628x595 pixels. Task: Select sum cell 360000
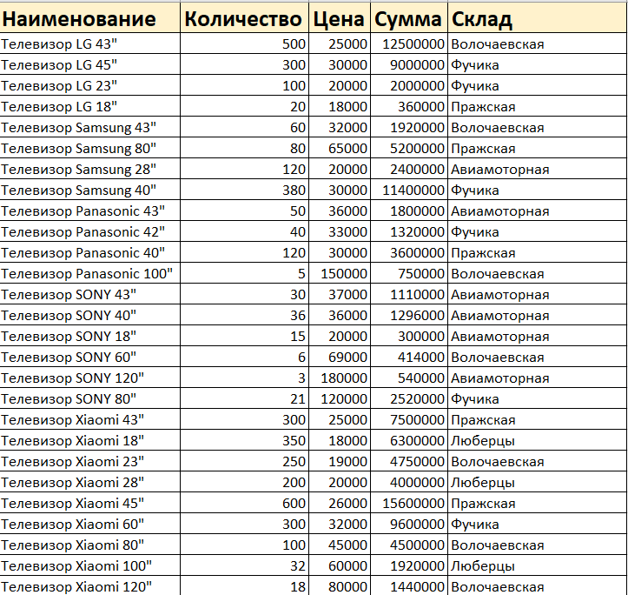409,106
